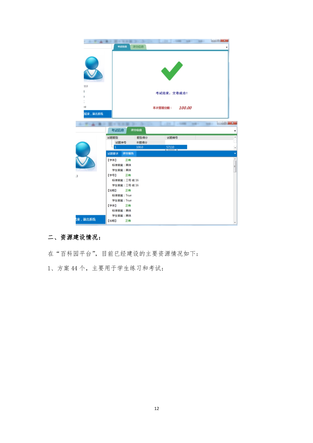Click the 本次答题分数 label
This screenshot has height=443, width=313.
162,108
